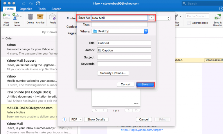The height and width of the screenshot is (134, 223).
Task: Collapse the Older messages group
Action: tap(3, 38)
